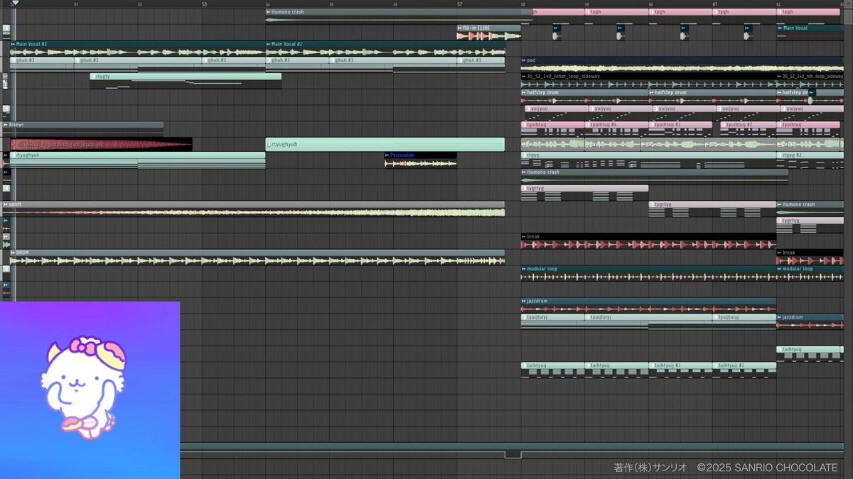Jump to bar 57 on the ruler
The image size is (853, 479).
click(460, 4)
